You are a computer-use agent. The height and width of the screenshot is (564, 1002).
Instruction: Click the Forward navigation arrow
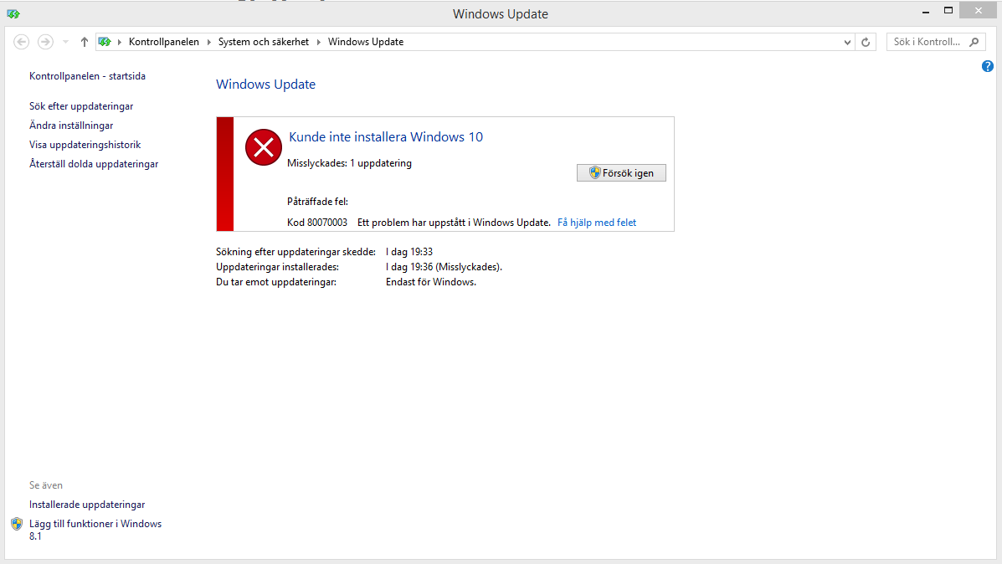pos(45,42)
